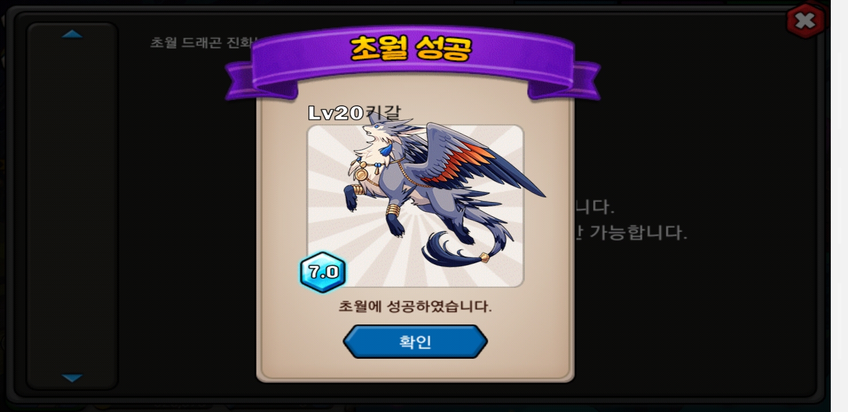Close the panel with the red X
The height and width of the screenshot is (412, 848).
(x=805, y=21)
